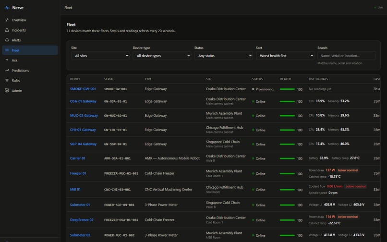Viewport: 387px width, 242px height.
Task: Click the Alerts bell icon
Action: coord(7,40)
